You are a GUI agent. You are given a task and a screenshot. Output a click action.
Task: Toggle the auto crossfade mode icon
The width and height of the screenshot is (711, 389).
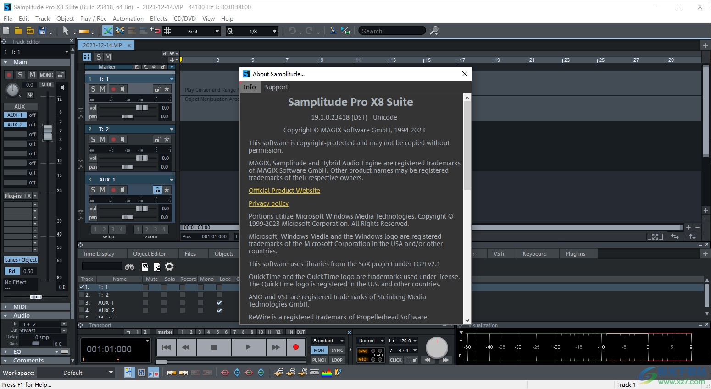point(108,31)
